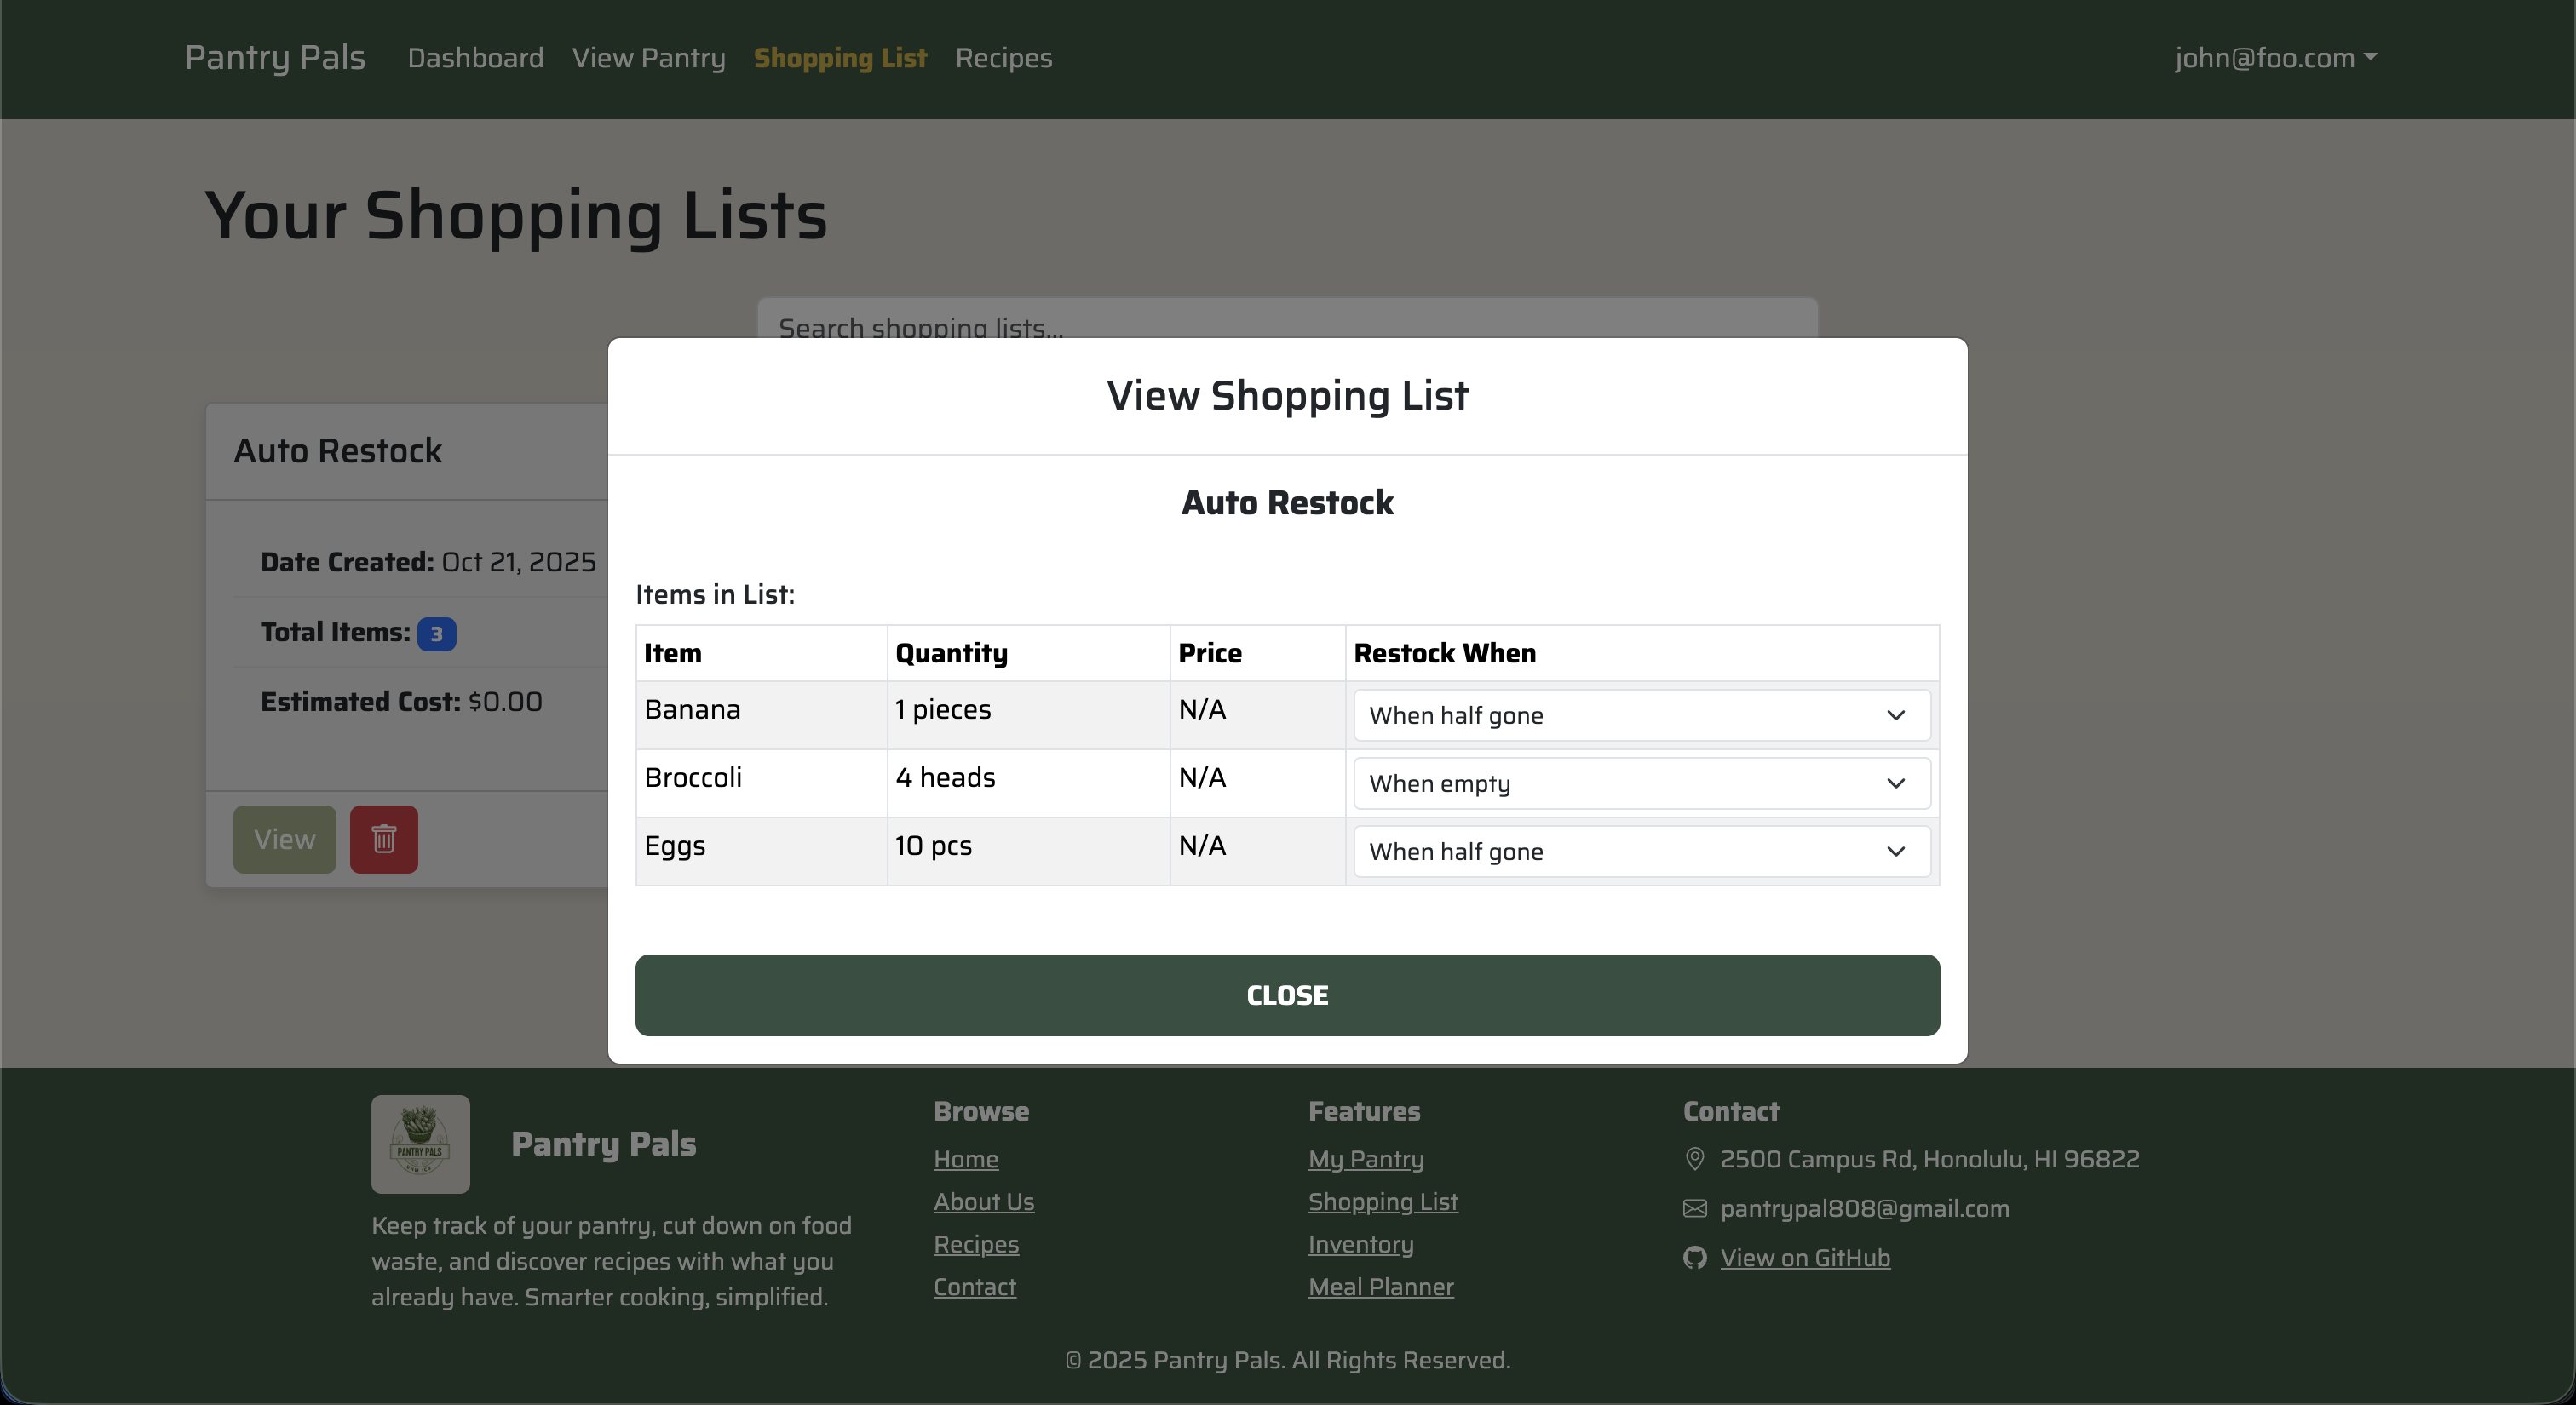The width and height of the screenshot is (2576, 1405).
Task: Click the Total Items count badge
Action: 437,633
